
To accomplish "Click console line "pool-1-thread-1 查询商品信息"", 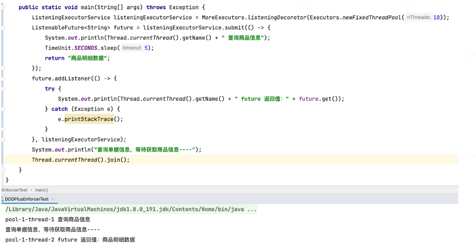I will point(48,220).
